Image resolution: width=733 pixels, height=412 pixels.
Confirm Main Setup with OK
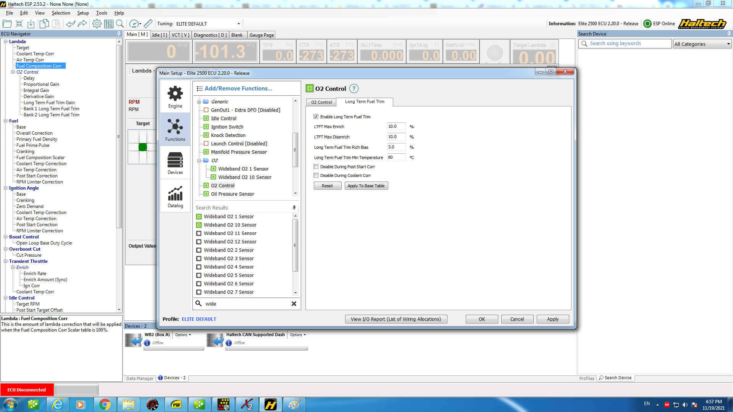tap(482, 319)
